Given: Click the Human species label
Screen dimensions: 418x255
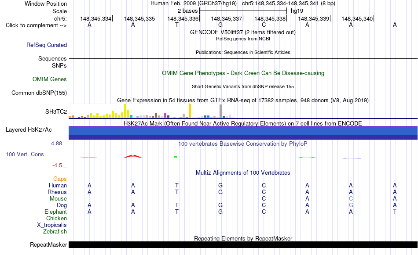Looking at the screenshot, I should (58, 186).
